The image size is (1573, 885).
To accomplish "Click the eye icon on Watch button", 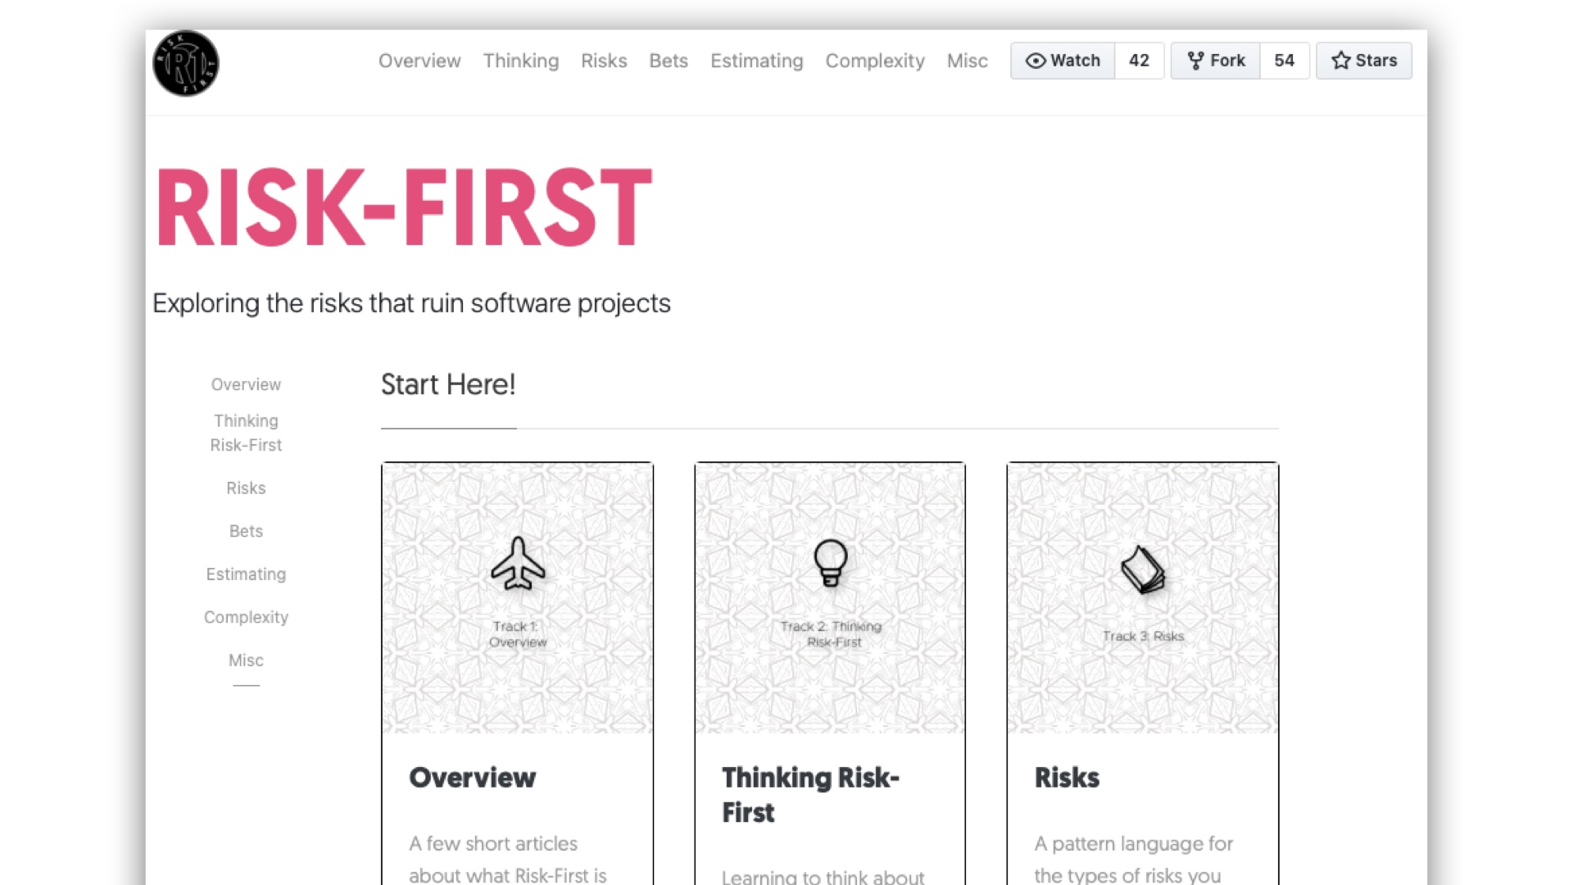I will [x=1035, y=61].
